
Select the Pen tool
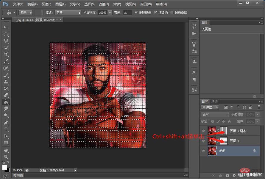(6, 123)
